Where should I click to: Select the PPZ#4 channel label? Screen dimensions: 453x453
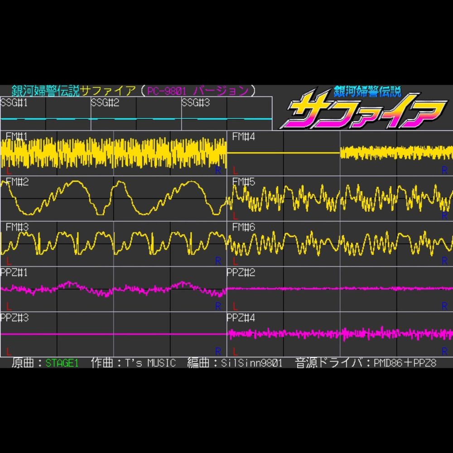click(x=241, y=318)
